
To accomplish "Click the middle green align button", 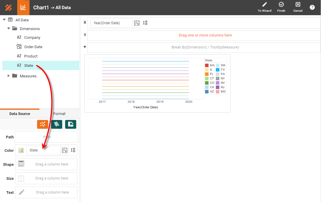I will pos(57,124).
